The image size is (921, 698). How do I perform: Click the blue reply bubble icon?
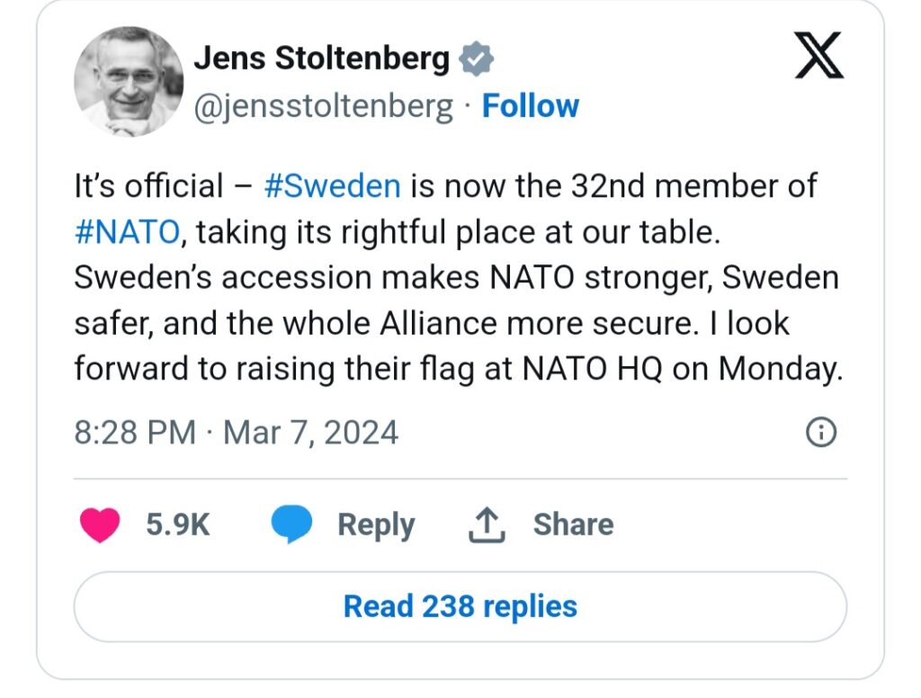tap(291, 525)
